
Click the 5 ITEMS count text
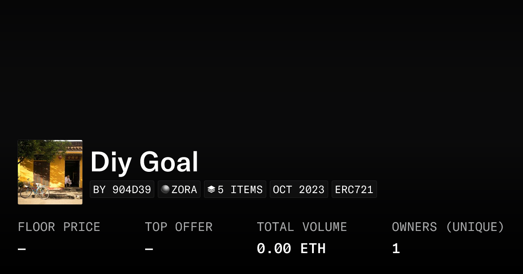coord(240,190)
